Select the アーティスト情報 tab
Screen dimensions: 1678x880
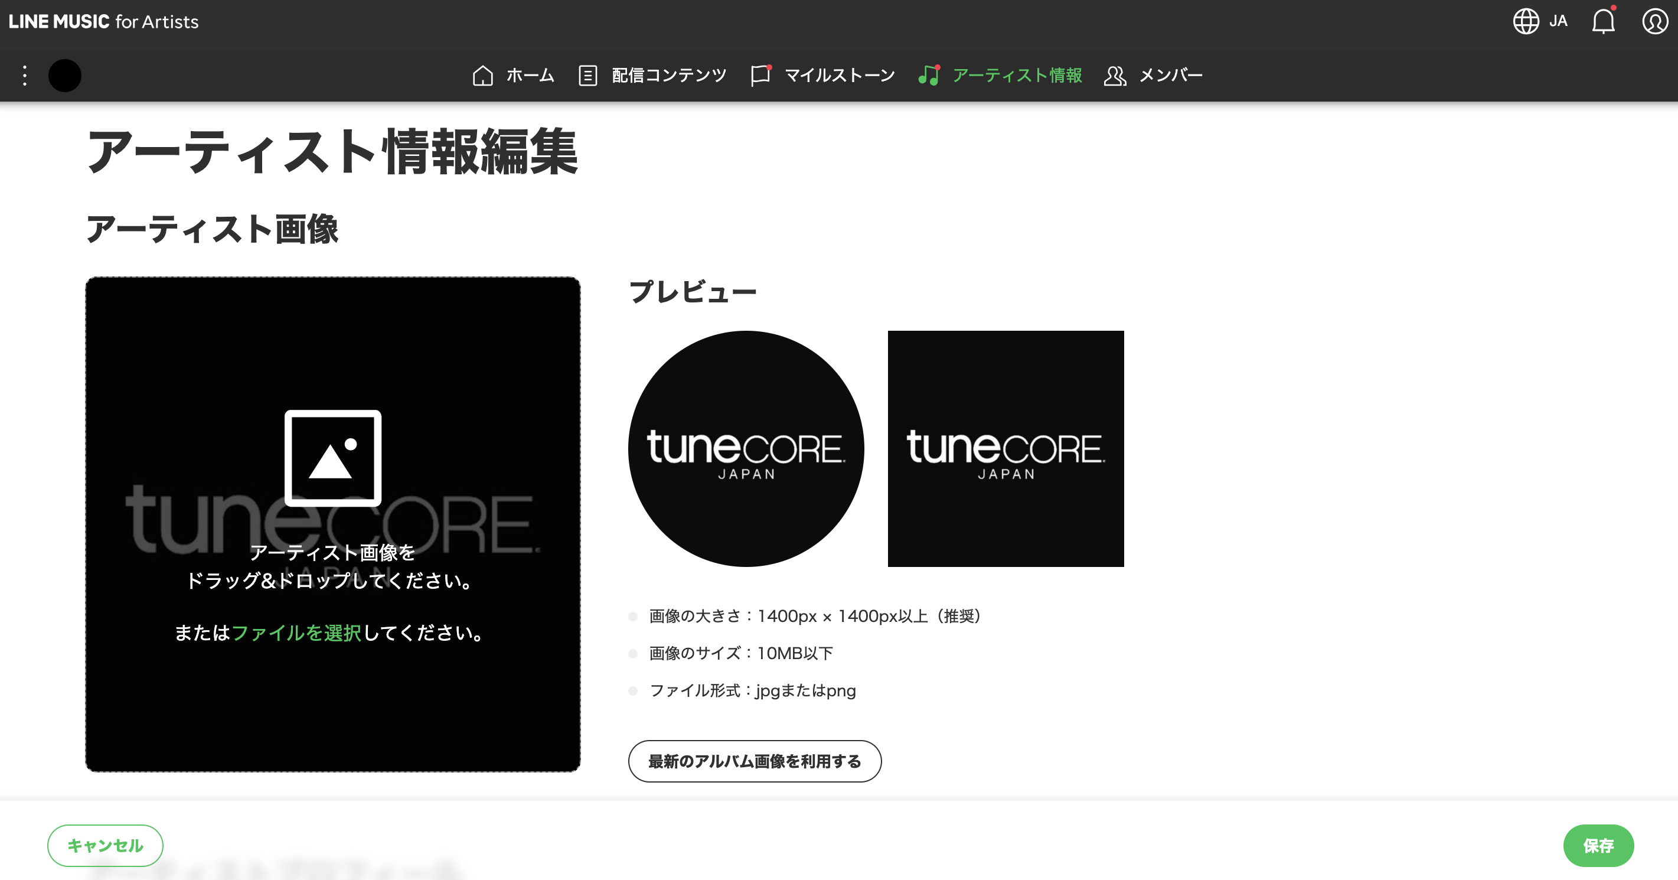tap(1017, 76)
